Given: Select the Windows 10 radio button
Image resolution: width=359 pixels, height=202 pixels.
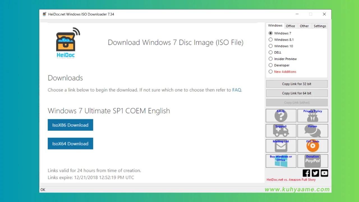Looking at the screenshot, I should pos(271,46).
